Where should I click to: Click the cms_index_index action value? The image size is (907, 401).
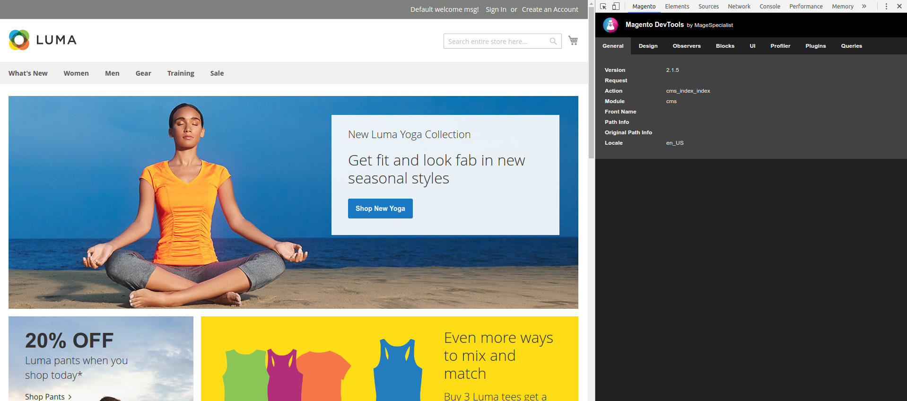(x=688, y=91)
